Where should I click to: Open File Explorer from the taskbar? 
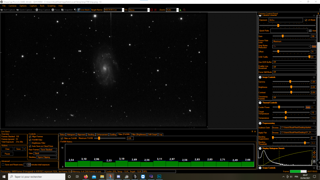click(x=102, y=176)
